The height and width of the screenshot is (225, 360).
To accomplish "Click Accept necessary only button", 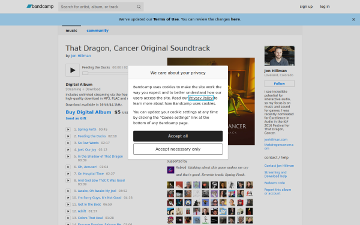I will click(x=178, y=149).
